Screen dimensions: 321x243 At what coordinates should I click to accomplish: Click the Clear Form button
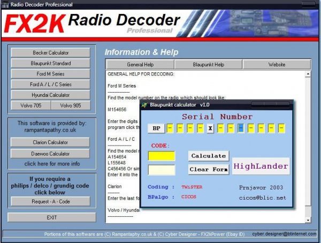click(209, 170)
